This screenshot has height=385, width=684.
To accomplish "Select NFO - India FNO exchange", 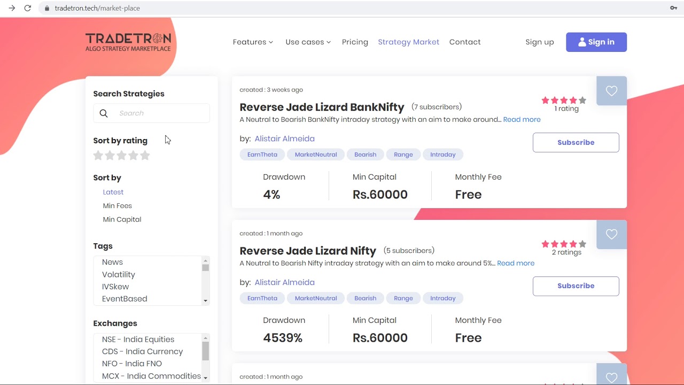I will 132,364.
